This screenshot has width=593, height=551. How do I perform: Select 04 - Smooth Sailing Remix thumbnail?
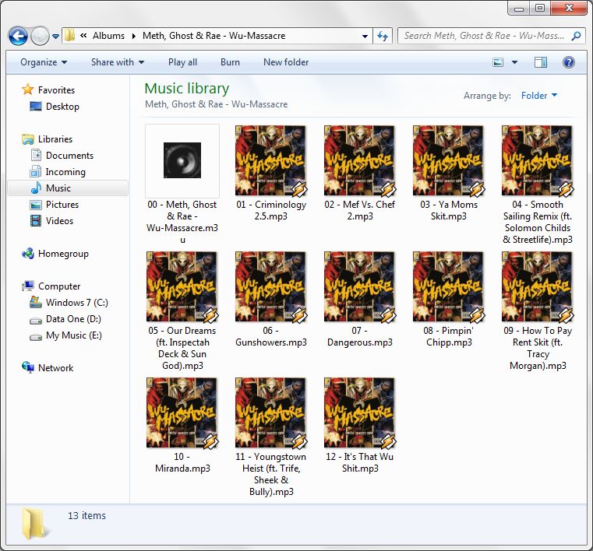coord(538,160)
